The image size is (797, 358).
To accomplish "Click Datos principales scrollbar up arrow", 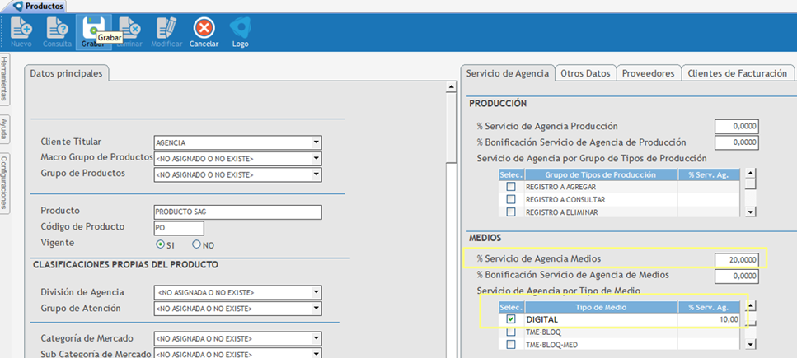I will coord(450,87).
